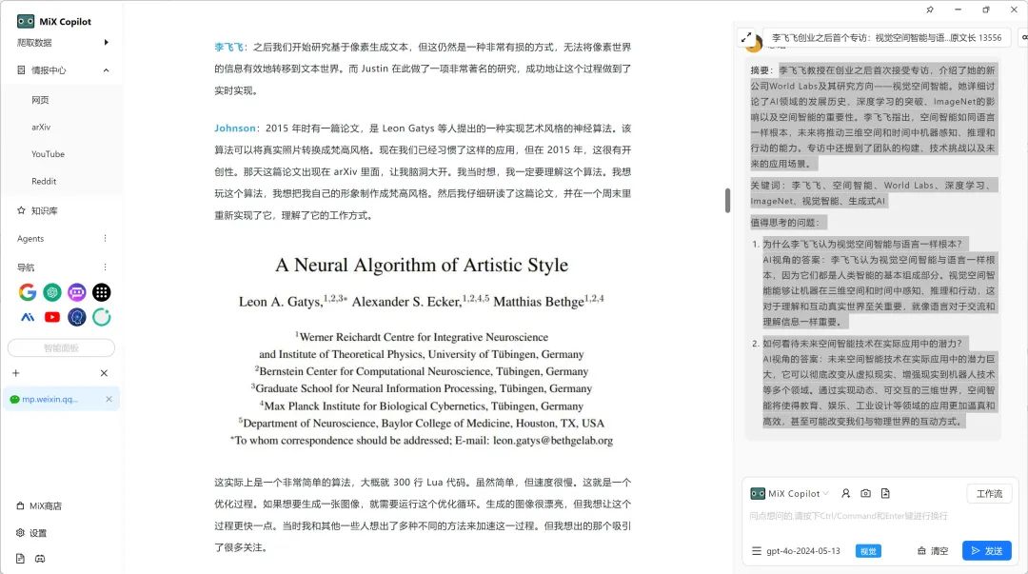
Task: Take a screenshot with the camera icon
Action: [865, 493]
